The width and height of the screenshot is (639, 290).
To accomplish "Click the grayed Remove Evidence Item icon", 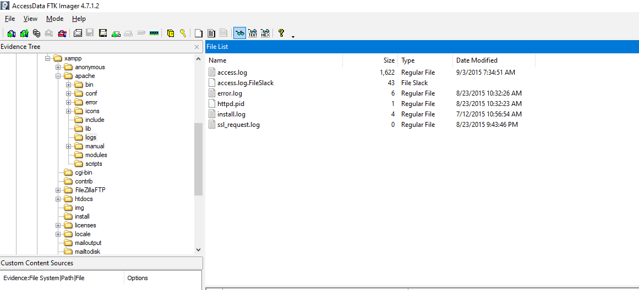I will (x=50, y=34).
